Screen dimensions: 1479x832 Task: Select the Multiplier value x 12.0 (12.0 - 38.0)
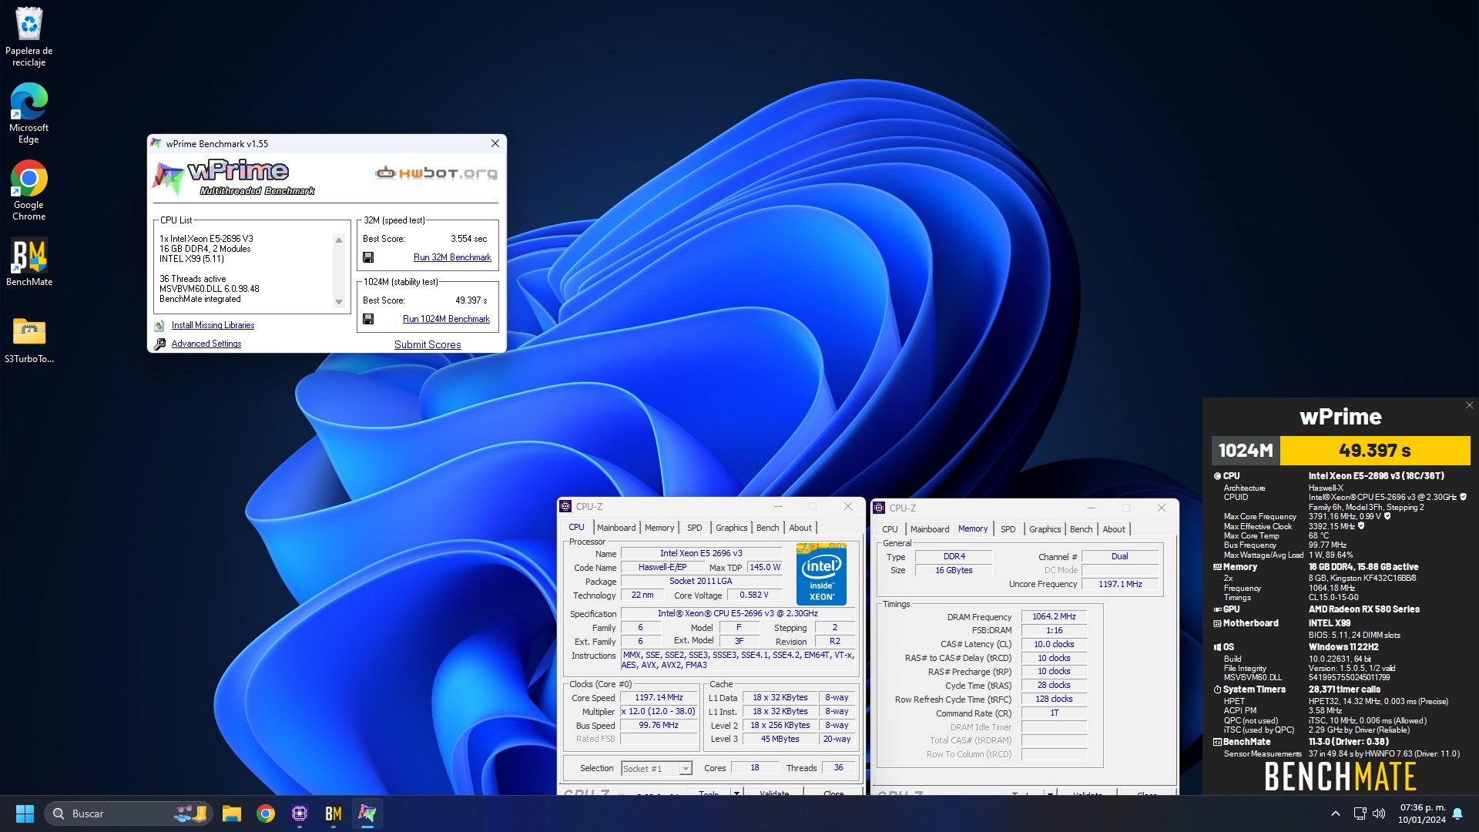(659, 712)
